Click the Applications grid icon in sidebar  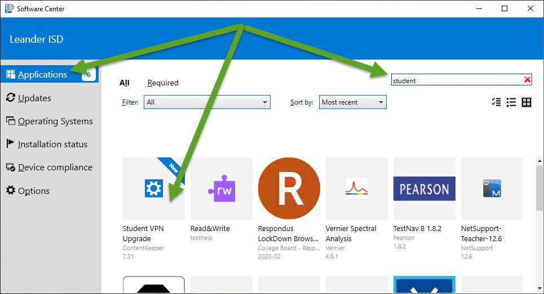pos(11,74)
